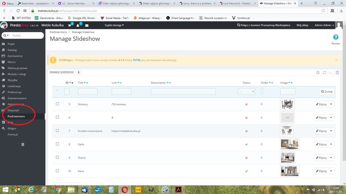Viewport: 346px width, 194px height.
Task: Switch to Lost Password PrestaShop tab
Action: tap(237, 3)
